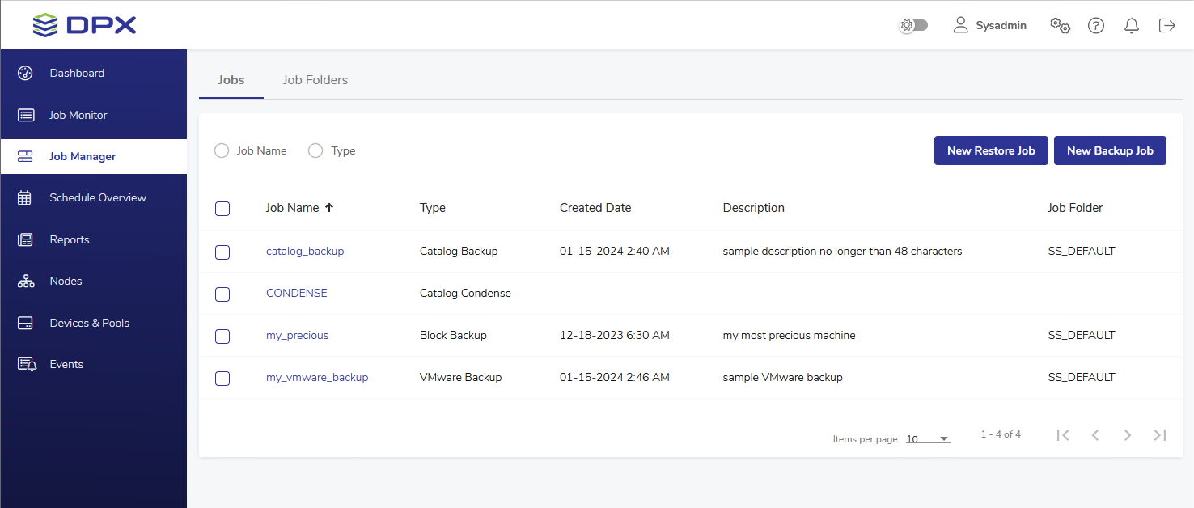
Task: Open Job Monitor via its list icon
Action: coord(26,115)
